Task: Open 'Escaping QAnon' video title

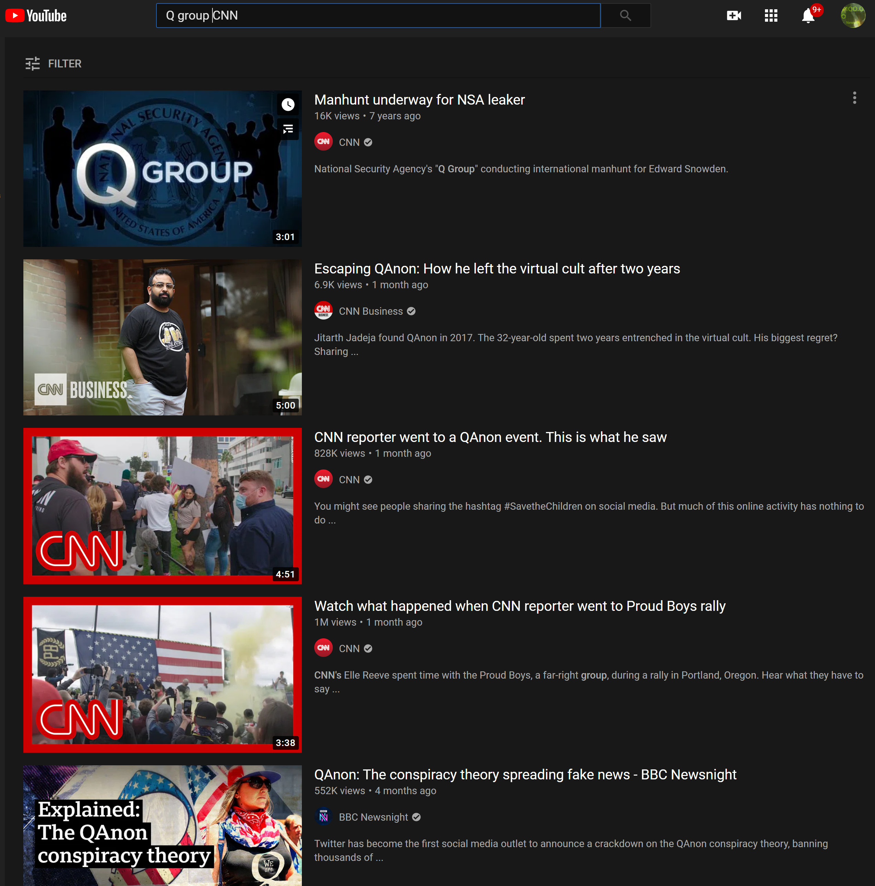Action: click(x=497, y=268)
